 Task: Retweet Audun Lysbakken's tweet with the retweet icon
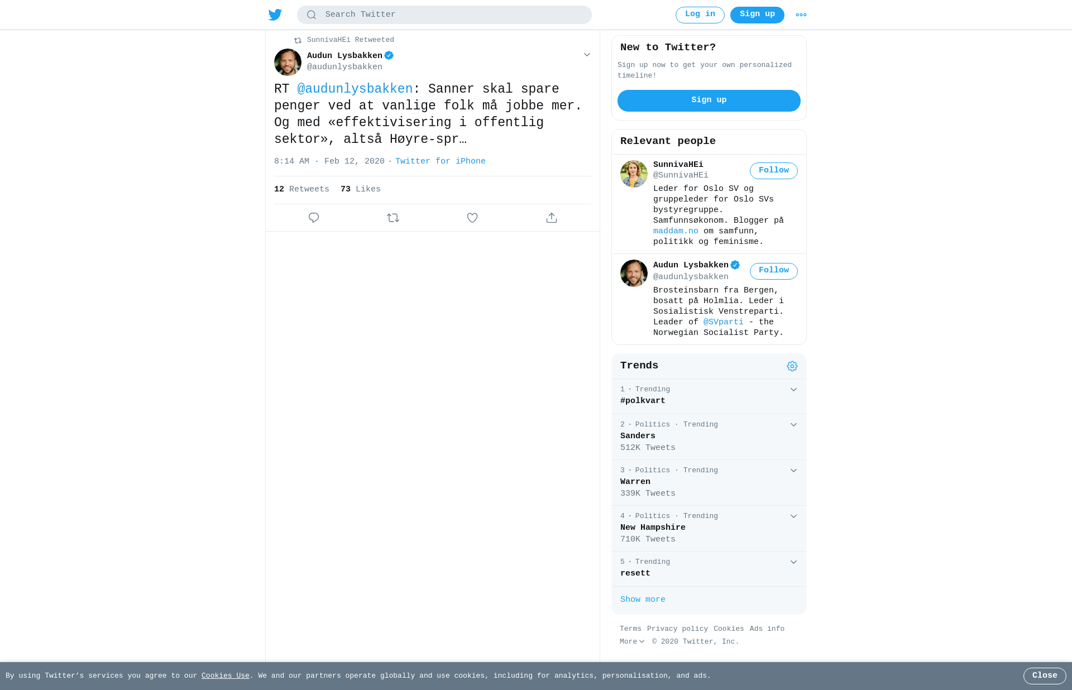point(393,218)
